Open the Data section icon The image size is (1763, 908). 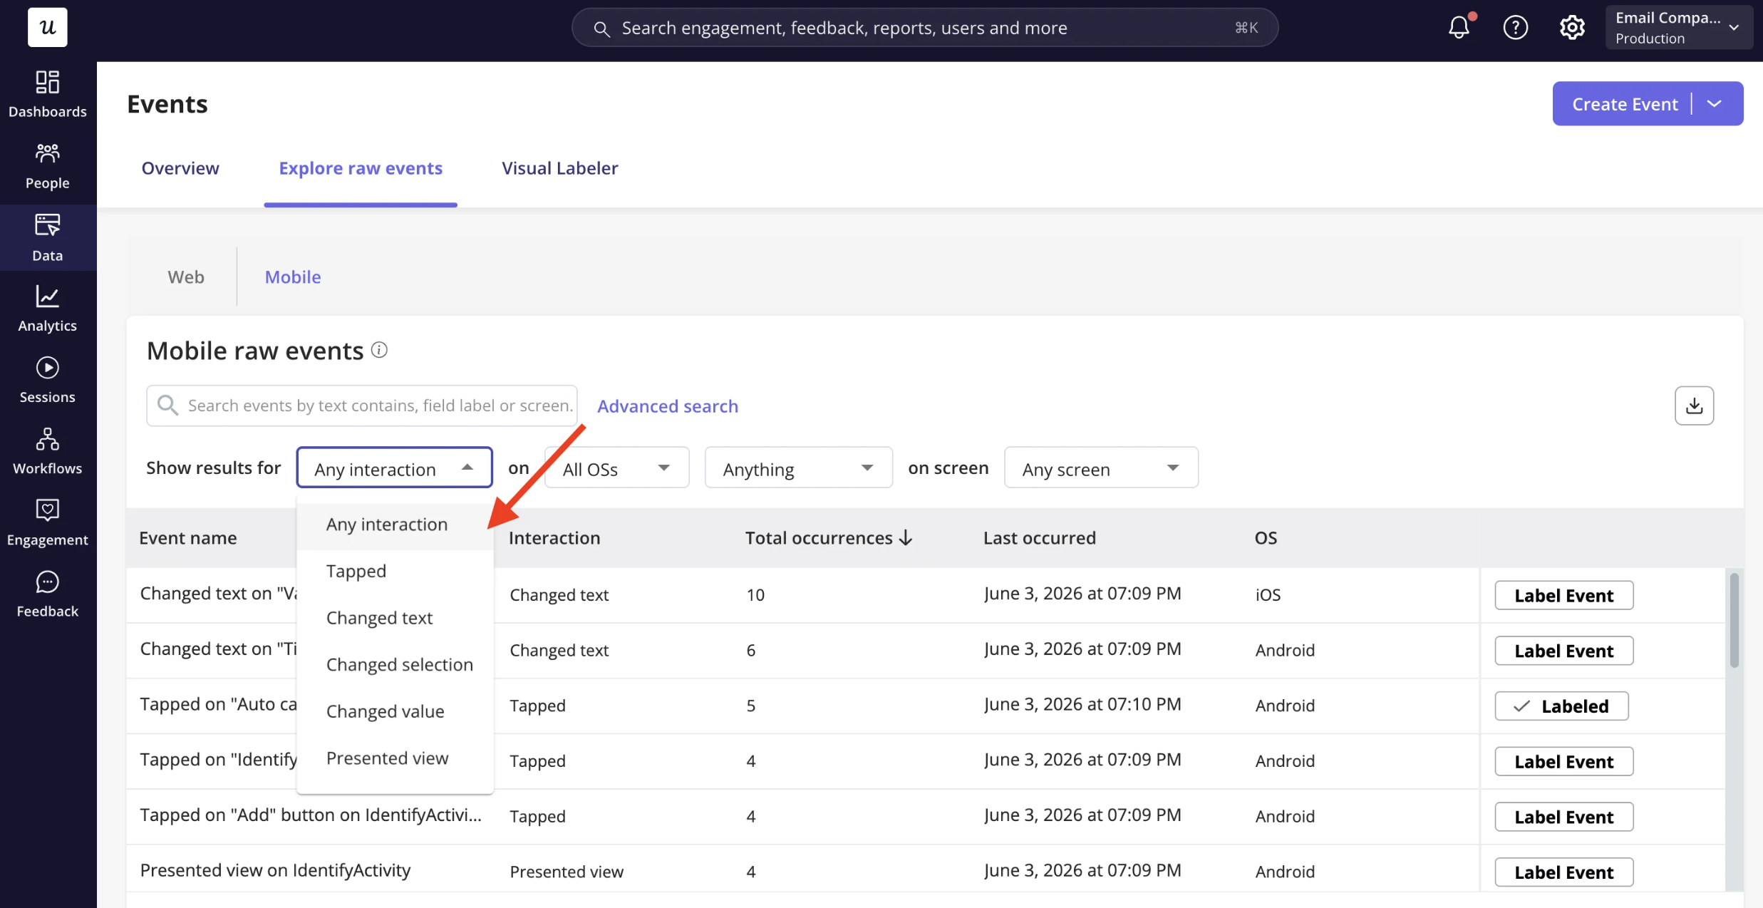pos(47,225)
